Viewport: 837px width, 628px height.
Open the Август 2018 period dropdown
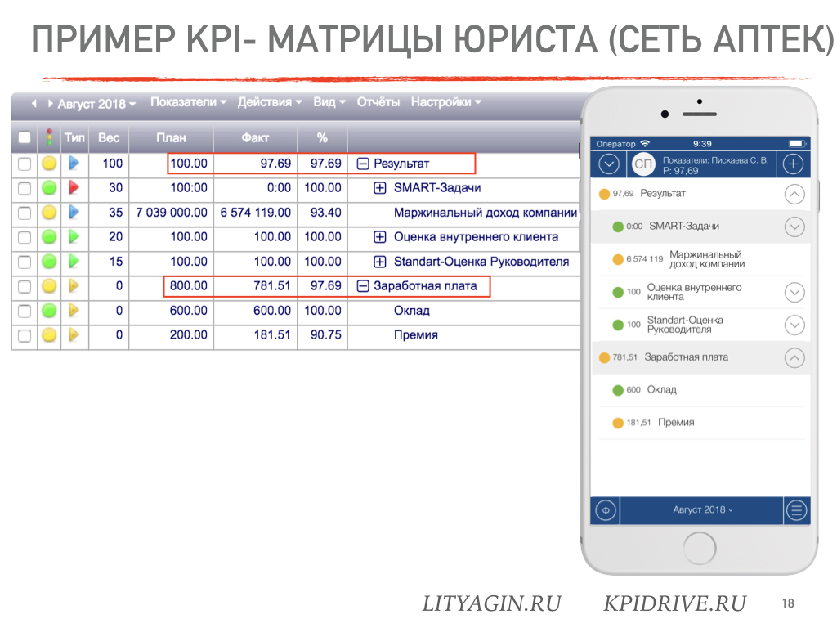point(96,104)
